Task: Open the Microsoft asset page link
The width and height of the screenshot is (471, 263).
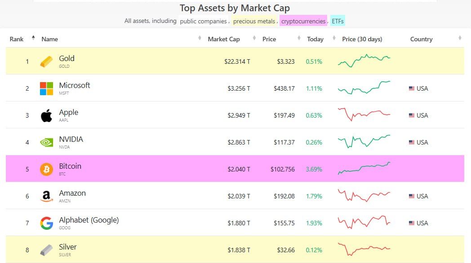Action: (75, 85)
